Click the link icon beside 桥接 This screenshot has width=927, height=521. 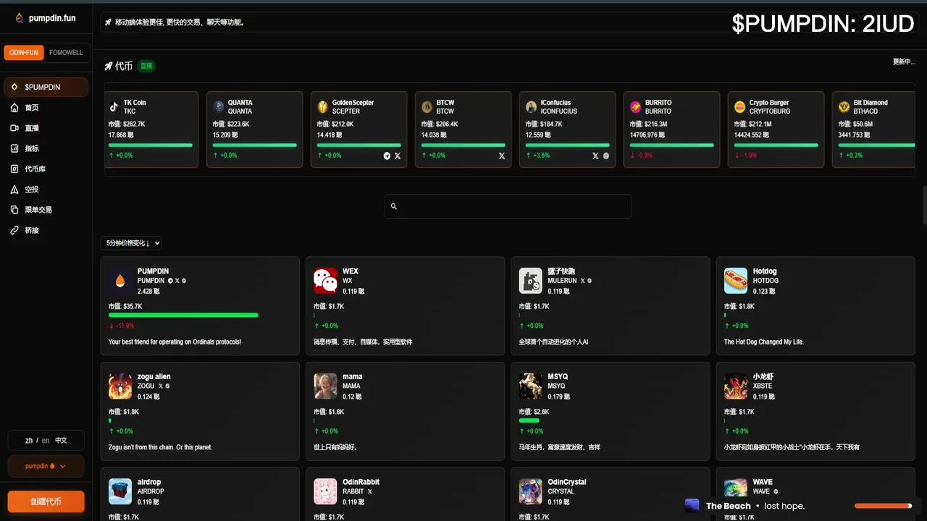coord(14,230)
